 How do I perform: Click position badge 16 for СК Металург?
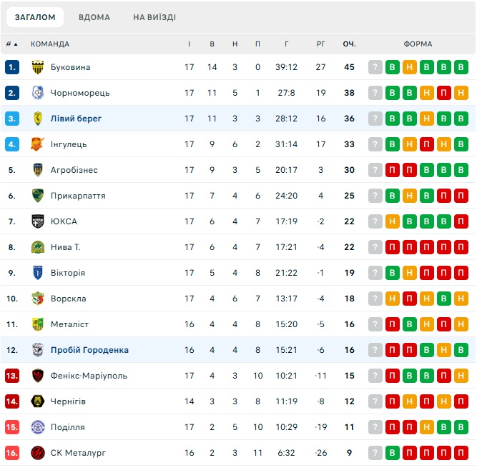[12, 453]
